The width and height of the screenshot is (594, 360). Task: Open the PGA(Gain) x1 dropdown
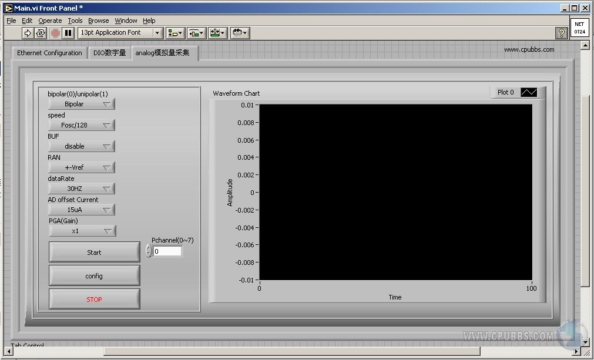point(82,231)
